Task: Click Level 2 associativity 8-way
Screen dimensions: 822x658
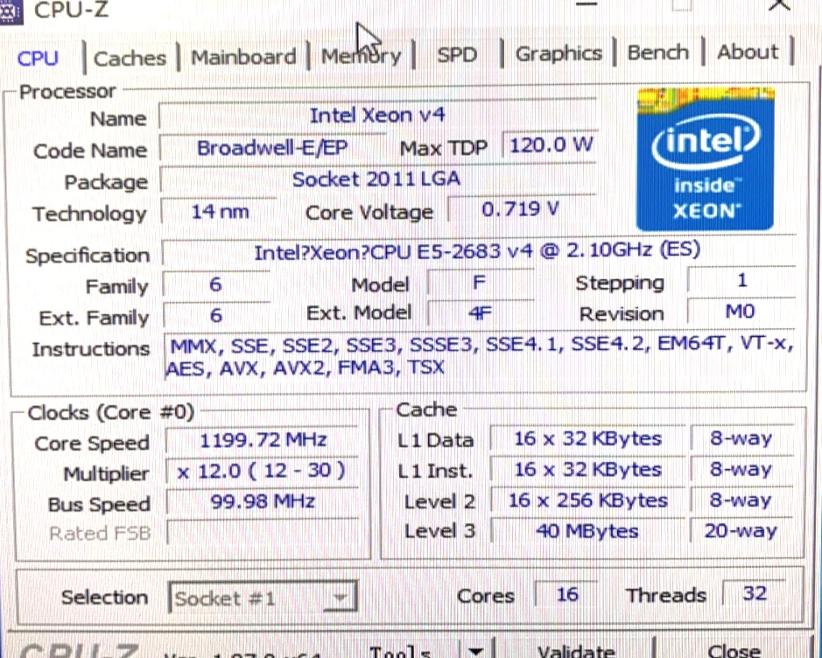Action: click(x=741, y=500)
